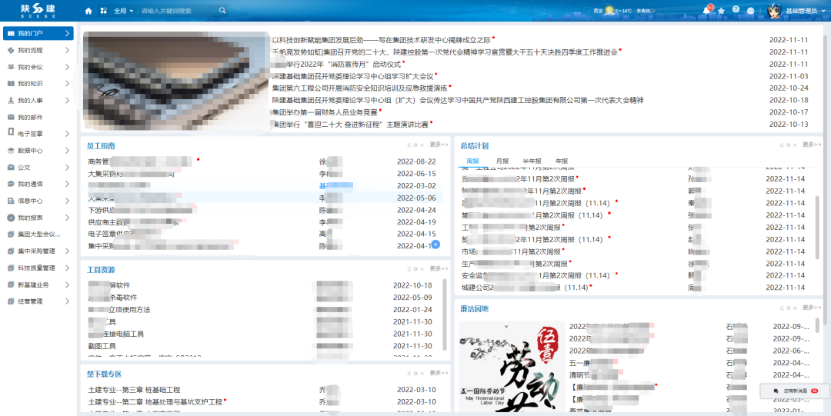Switch to the 月报 tab
Viewport: 831px width, 416px height.
click(502, 161)
